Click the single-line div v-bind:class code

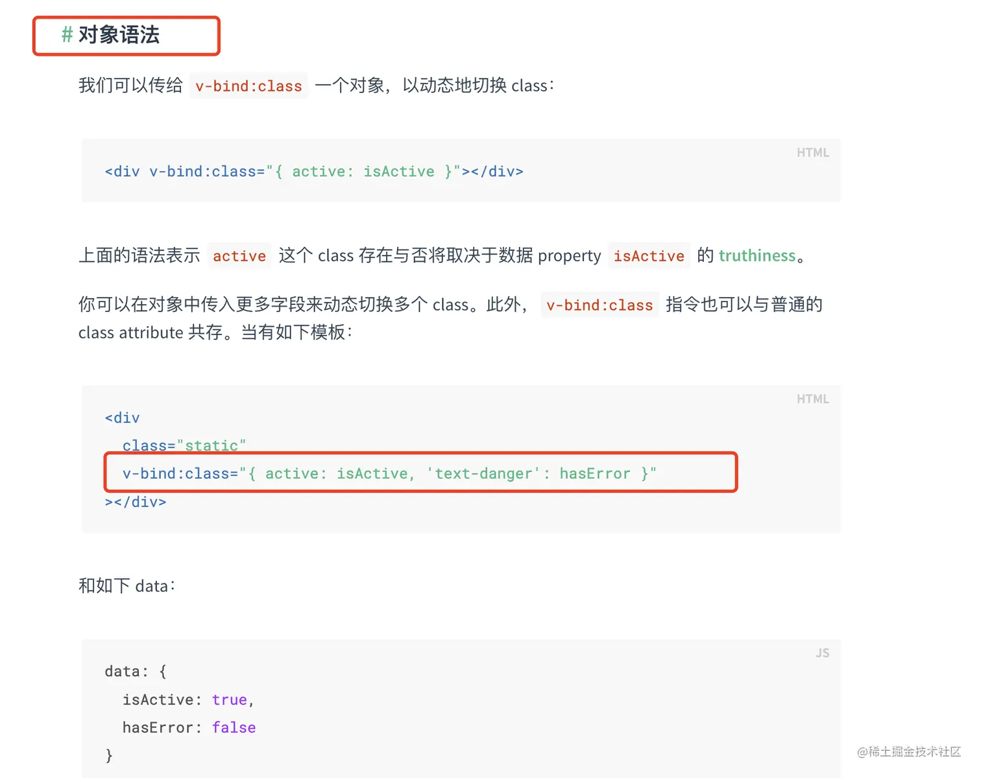pyautogui.click(x=314, y=172)
